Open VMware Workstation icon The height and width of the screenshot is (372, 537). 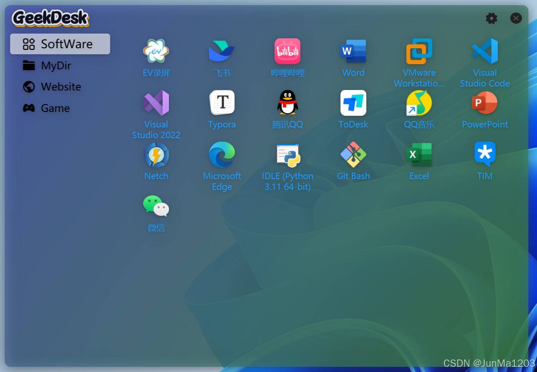419,51
